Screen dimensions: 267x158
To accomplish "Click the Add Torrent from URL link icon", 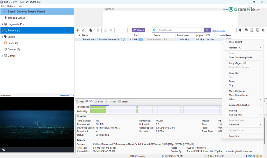I will click(84, 30).
